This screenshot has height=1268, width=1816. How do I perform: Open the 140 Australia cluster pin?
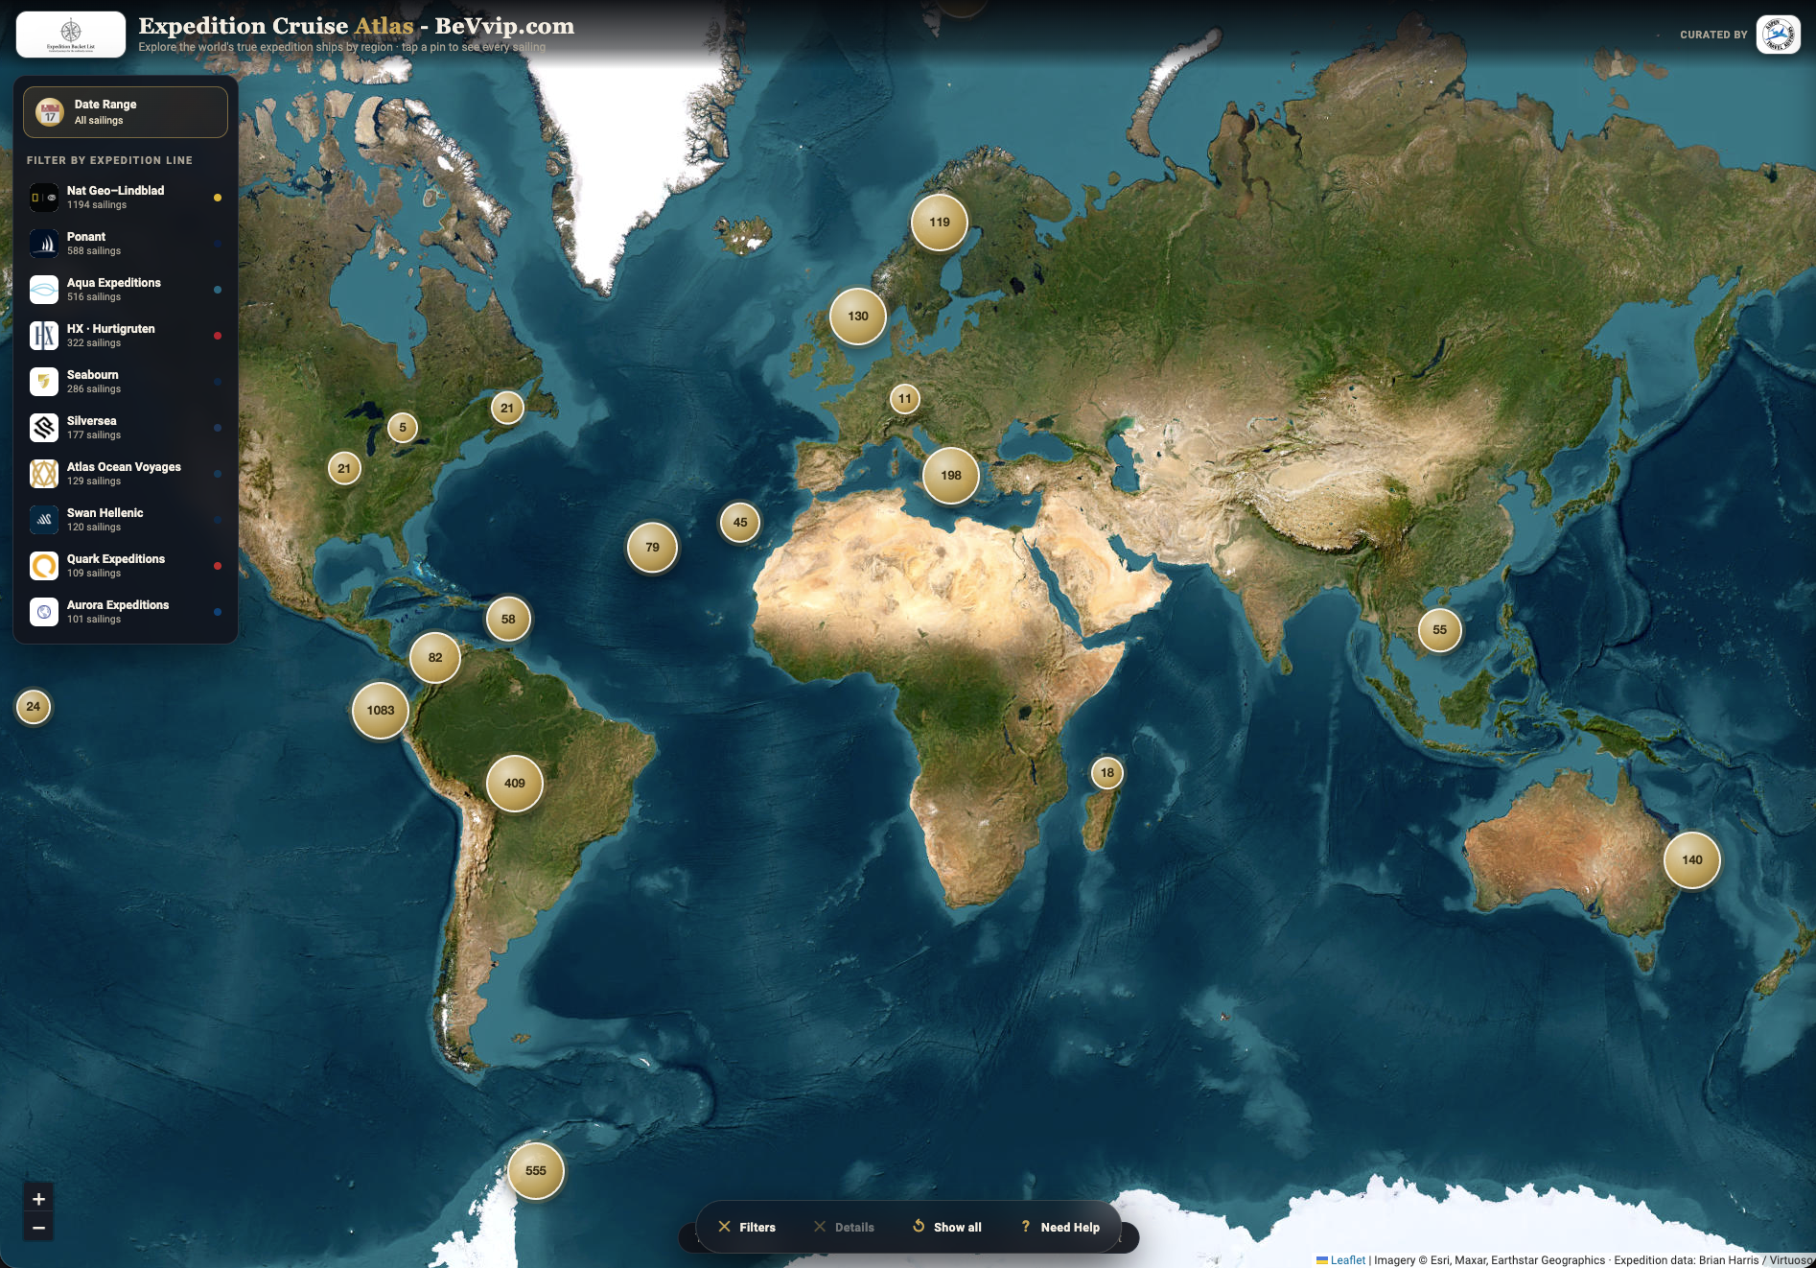pos(1692,860)
